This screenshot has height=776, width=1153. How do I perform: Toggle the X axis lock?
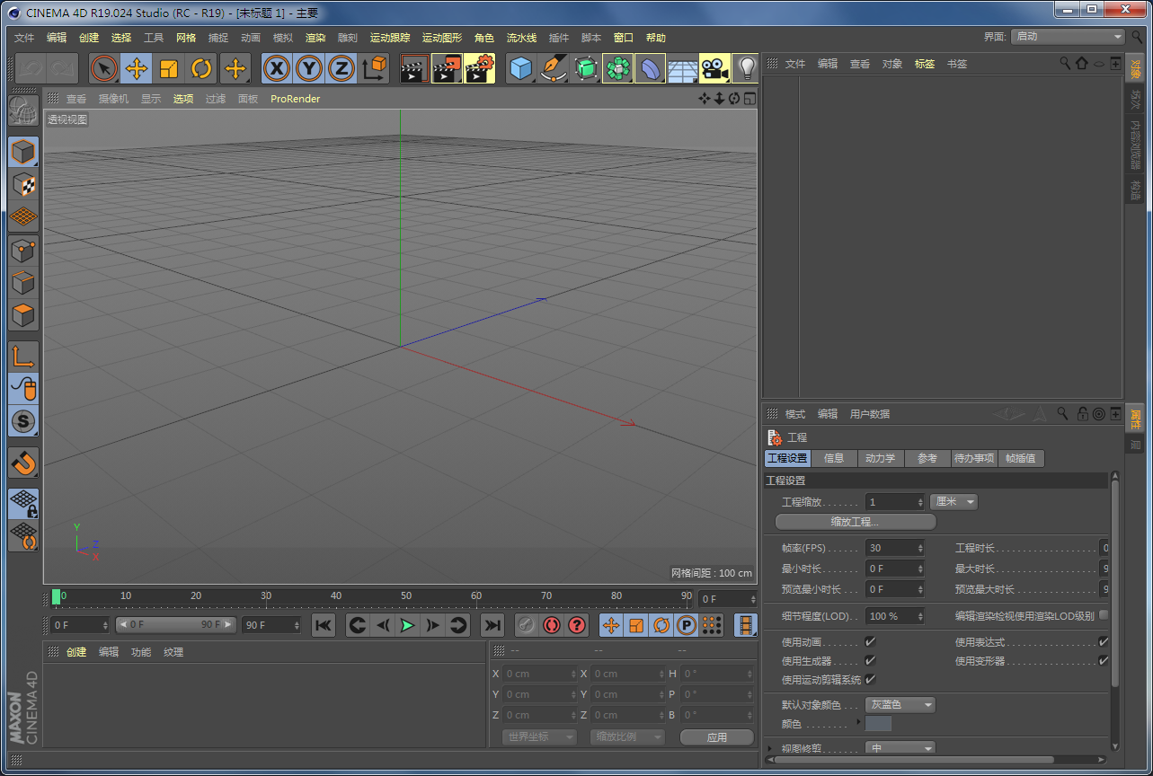(277, 68)
